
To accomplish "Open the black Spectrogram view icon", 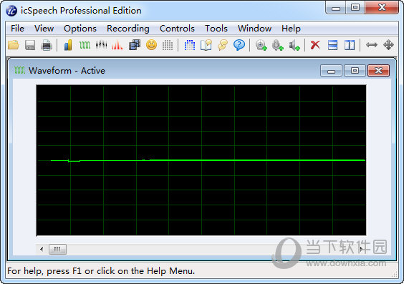I will click(101, 45).
